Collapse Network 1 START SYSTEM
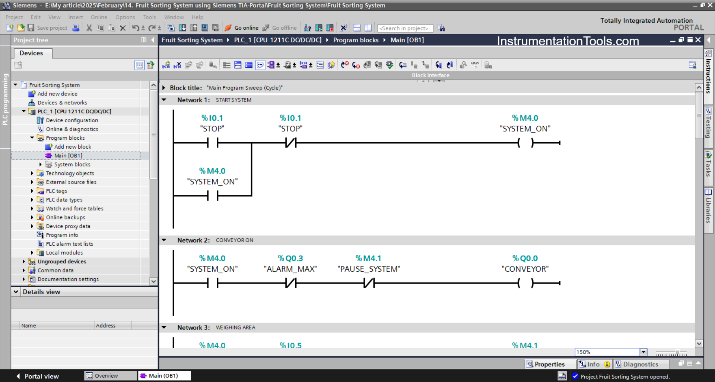The image size is (715, 382). [164, 100]
